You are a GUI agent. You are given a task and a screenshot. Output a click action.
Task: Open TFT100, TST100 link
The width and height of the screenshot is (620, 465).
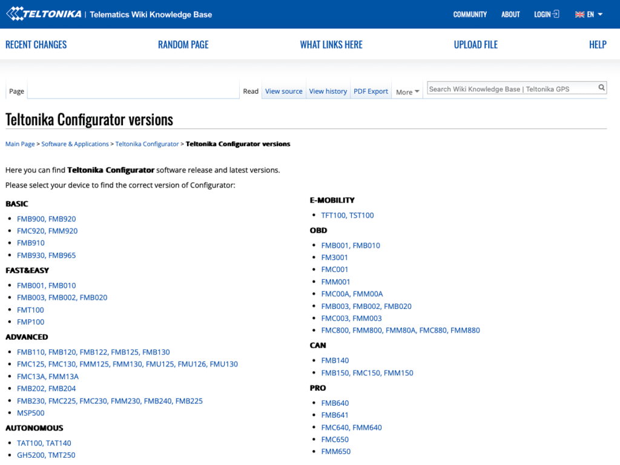click(347, 215)
